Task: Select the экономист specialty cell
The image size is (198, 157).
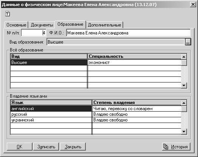Action: (x=135, y=62)
